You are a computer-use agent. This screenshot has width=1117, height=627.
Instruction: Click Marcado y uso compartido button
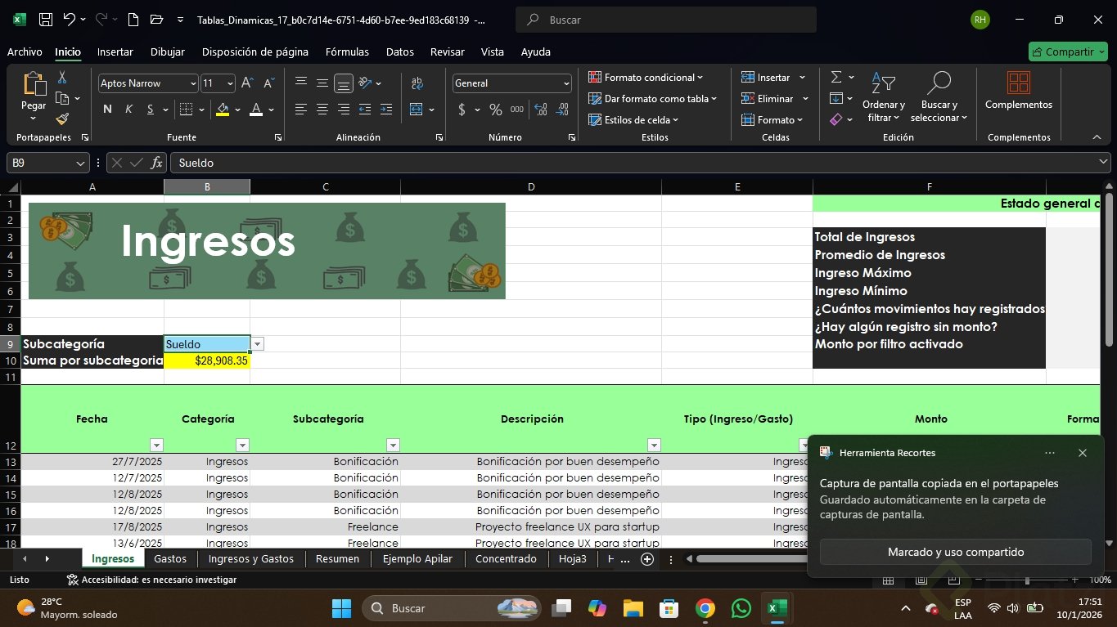tap(955, 552)
